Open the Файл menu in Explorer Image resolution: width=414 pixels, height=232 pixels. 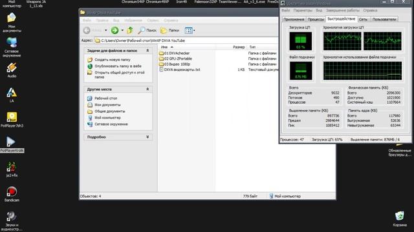(87, 20)
